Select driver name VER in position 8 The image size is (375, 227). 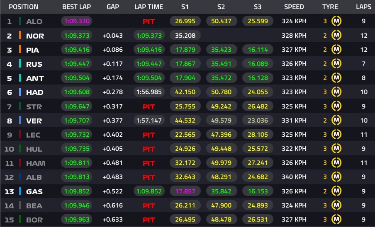[x=35, y=121]
